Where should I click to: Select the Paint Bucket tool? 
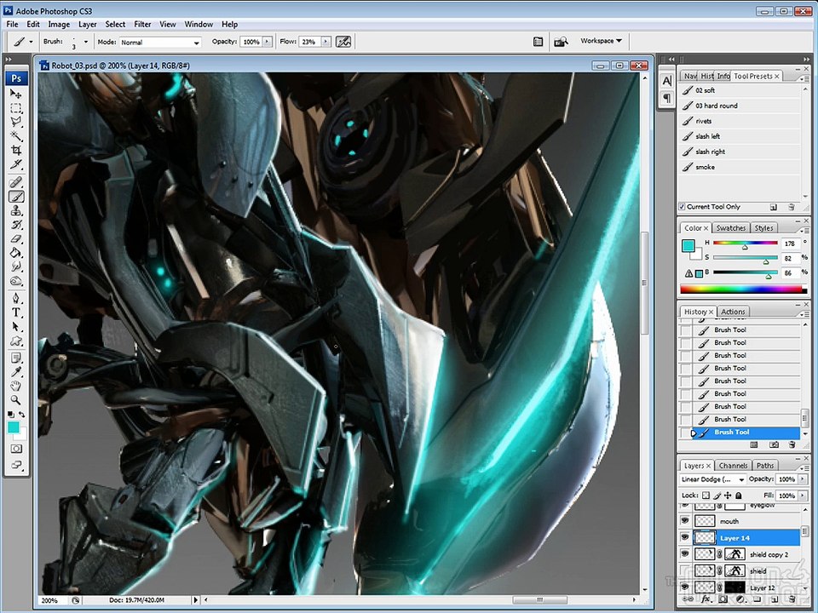[x=16, y=253]
